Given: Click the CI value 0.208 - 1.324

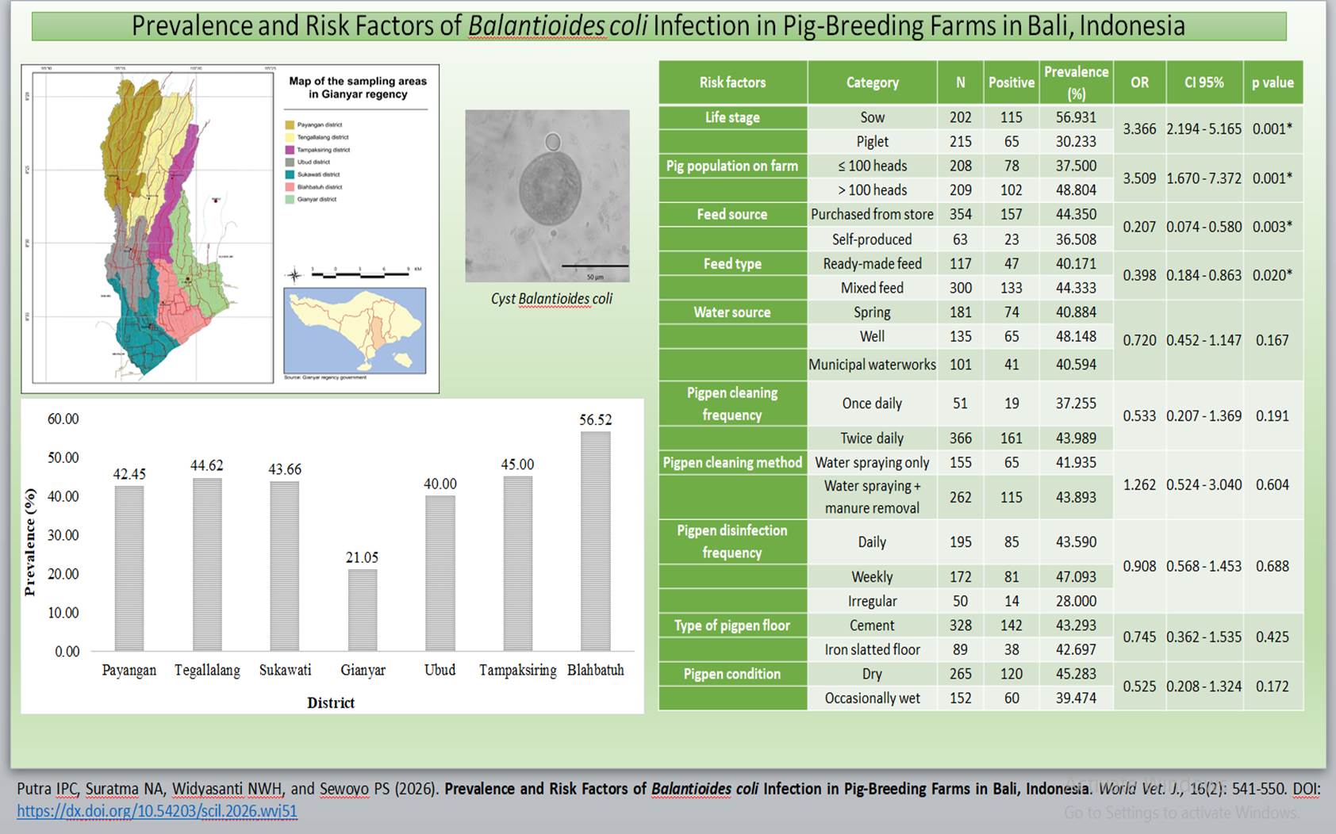Looking at the screenshot, I should pyautogui.click(x=1204, y=687).
